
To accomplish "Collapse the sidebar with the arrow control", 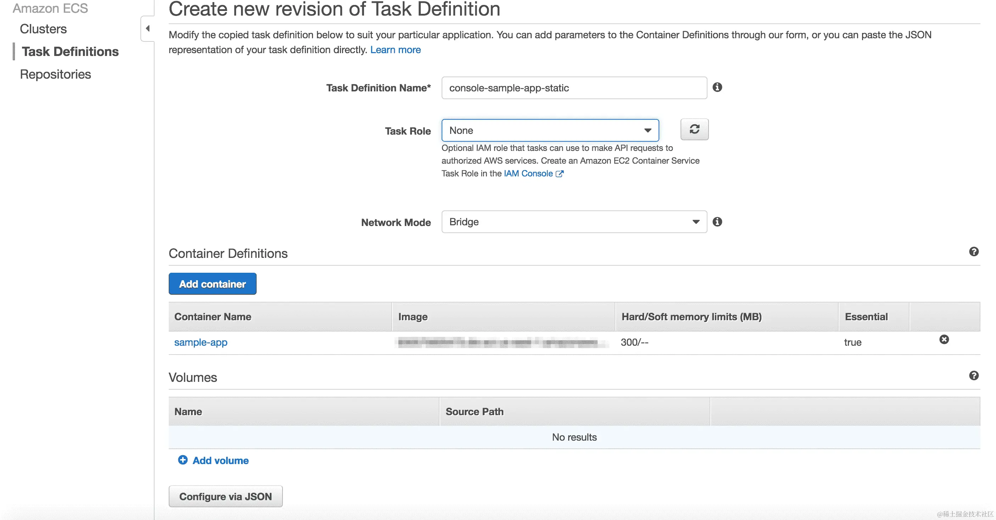I will tap(147, 28).
